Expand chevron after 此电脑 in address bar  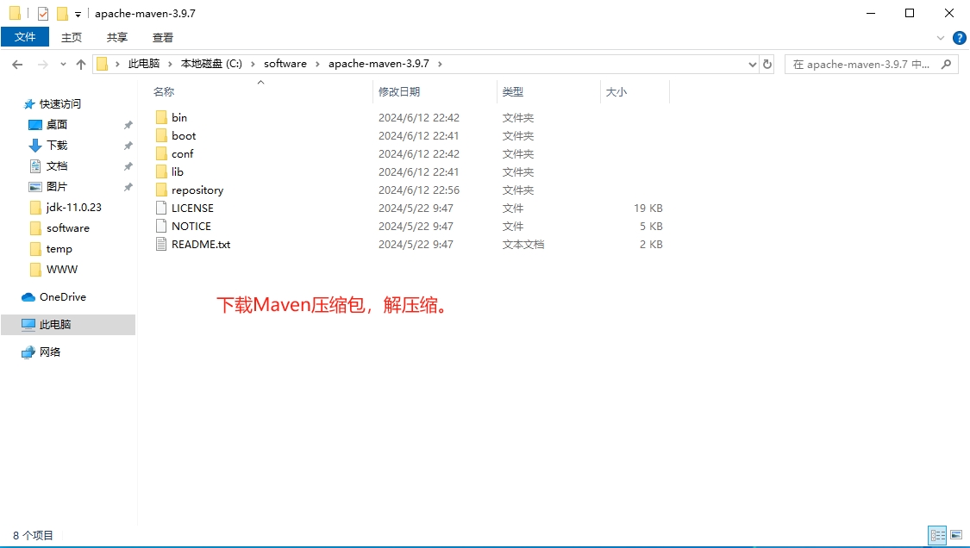pos(170,64)
